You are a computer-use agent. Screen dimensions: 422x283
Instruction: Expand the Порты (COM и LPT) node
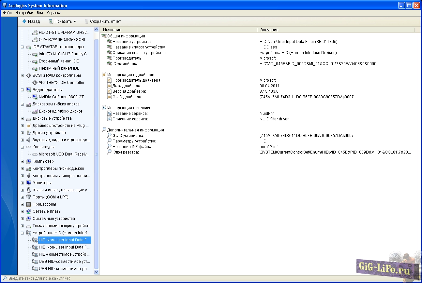pos(23,197)
